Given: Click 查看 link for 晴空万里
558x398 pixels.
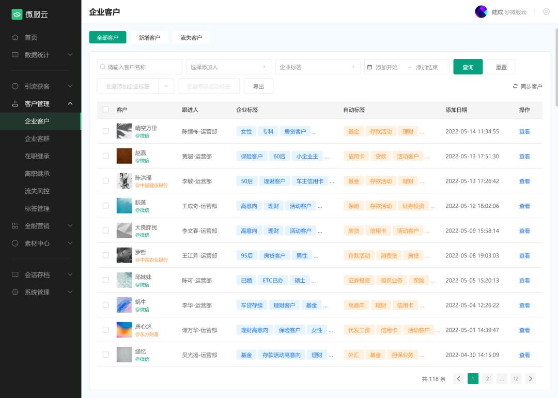Looking at the screenshot, I should (524, 132).
